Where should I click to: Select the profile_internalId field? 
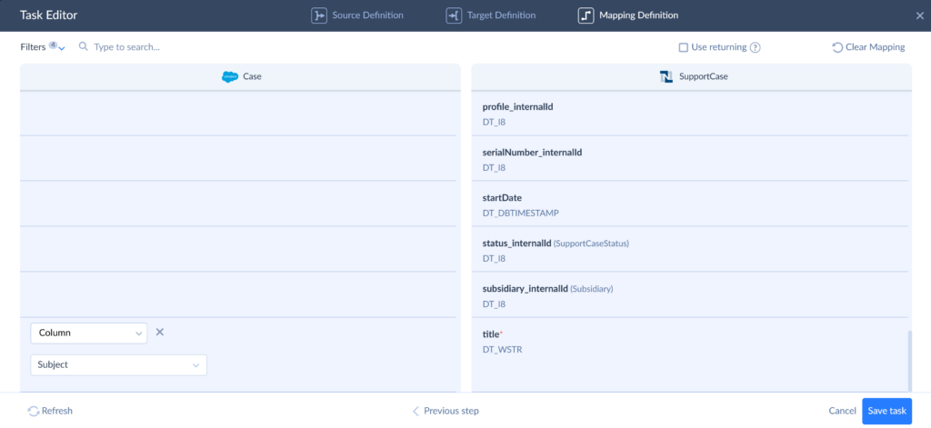(x=690, y=114)
